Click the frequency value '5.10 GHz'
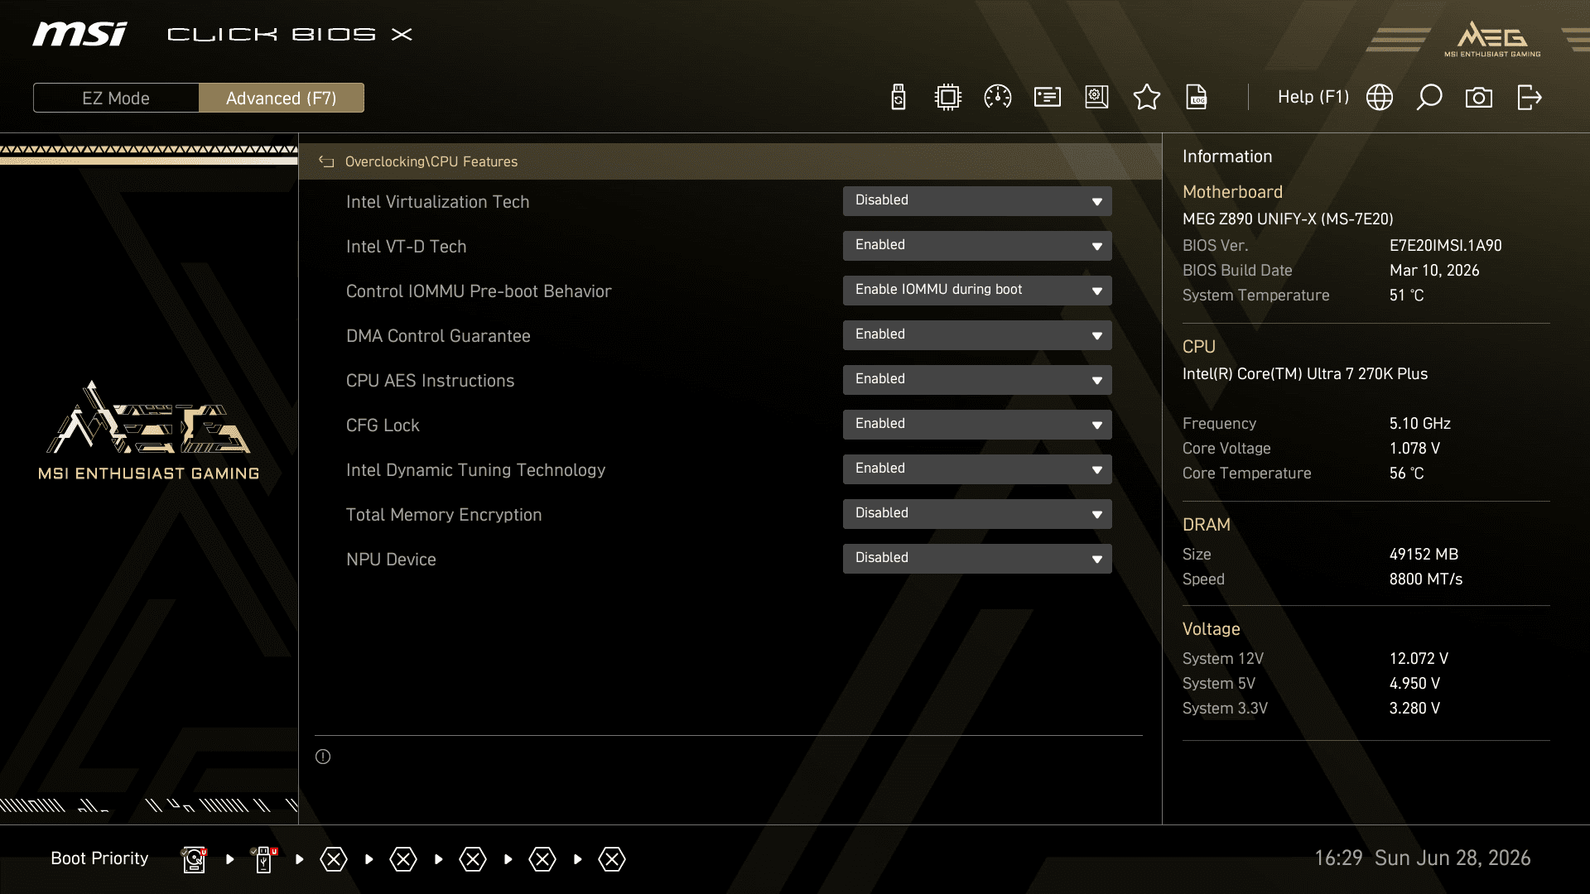Image resolution: width=1590 pixels, height=894 pixels. tap(1419, 424)
